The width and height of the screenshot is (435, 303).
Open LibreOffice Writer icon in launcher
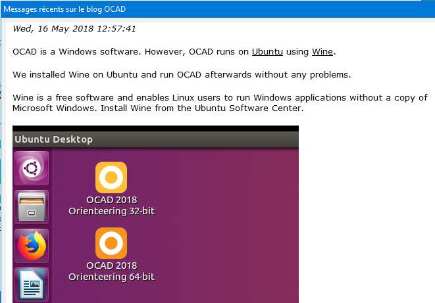click(32, 285)
